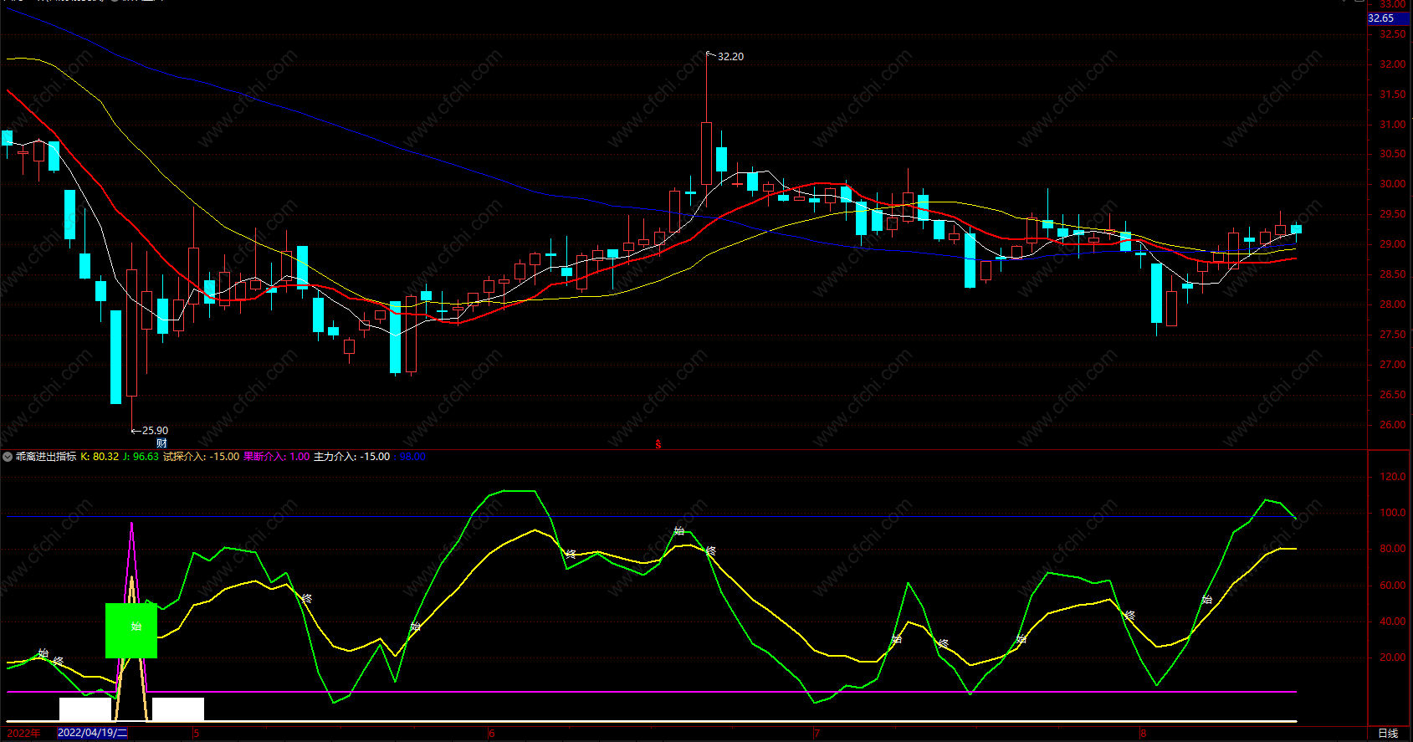1413x742 pixels.
Task: Click the 120.0 indicator axis label
Action: click(x=1392, y=477)
